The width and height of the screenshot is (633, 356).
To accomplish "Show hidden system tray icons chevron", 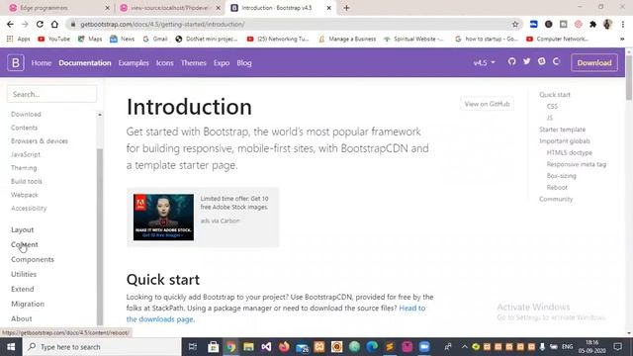I will [x=464, y=347].
